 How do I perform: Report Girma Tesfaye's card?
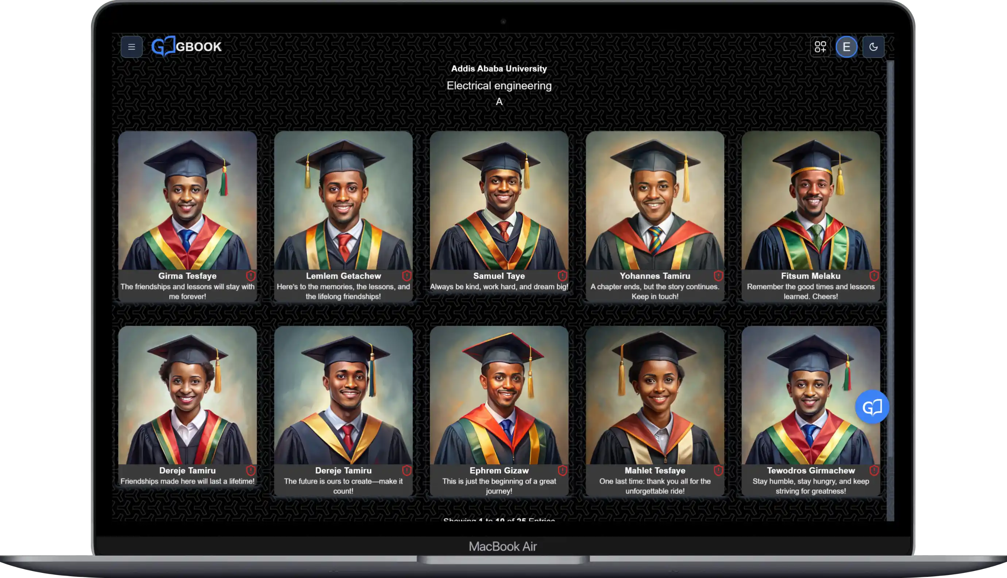click(251, 276)
